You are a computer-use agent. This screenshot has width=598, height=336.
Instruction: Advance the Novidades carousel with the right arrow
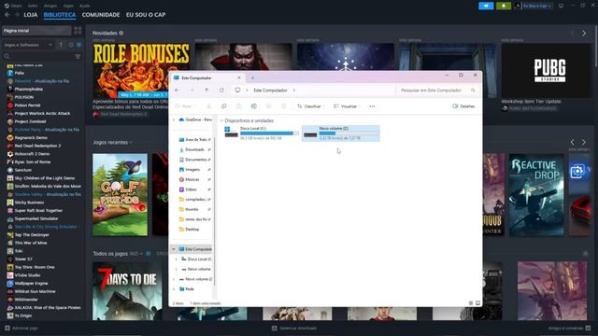[x=584, y=34]
